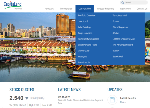Expand the Investor Relations menu

(105, 9)
